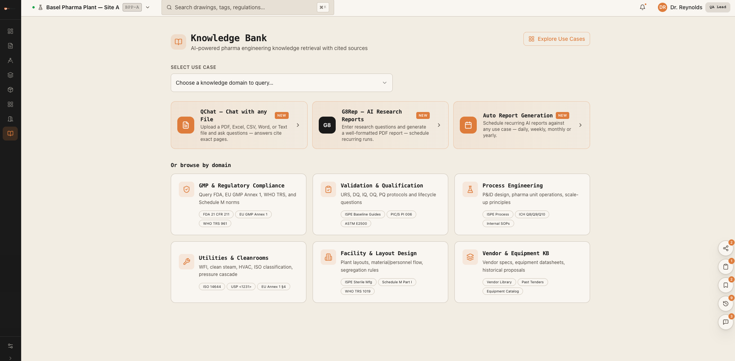Open the layers stack icon in sidebar

[x=10, y=75]
